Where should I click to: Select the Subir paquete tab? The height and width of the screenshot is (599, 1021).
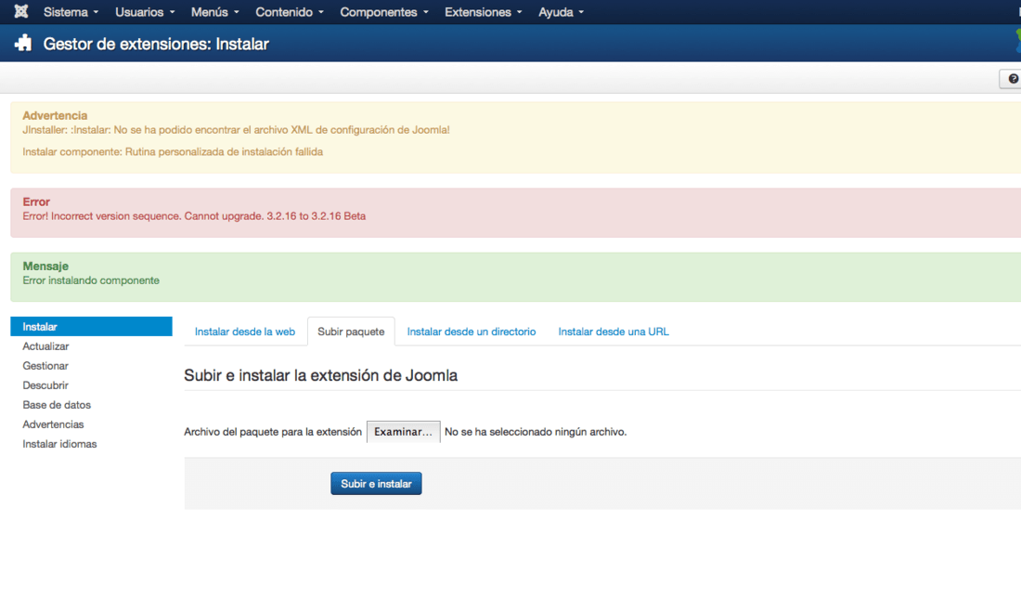coord(351,332)
